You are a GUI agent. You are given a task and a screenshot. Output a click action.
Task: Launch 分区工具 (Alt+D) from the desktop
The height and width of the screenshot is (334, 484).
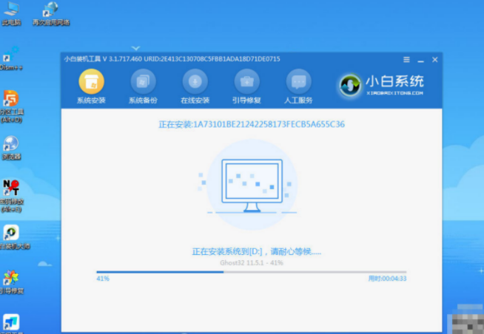[11, 106]
